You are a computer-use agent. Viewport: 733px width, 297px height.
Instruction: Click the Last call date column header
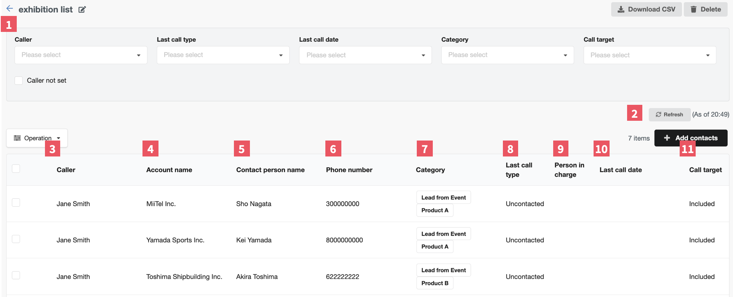click(x=621, y=170)
